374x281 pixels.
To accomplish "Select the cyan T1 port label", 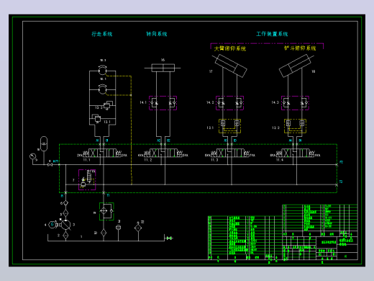I will (108, 195).
